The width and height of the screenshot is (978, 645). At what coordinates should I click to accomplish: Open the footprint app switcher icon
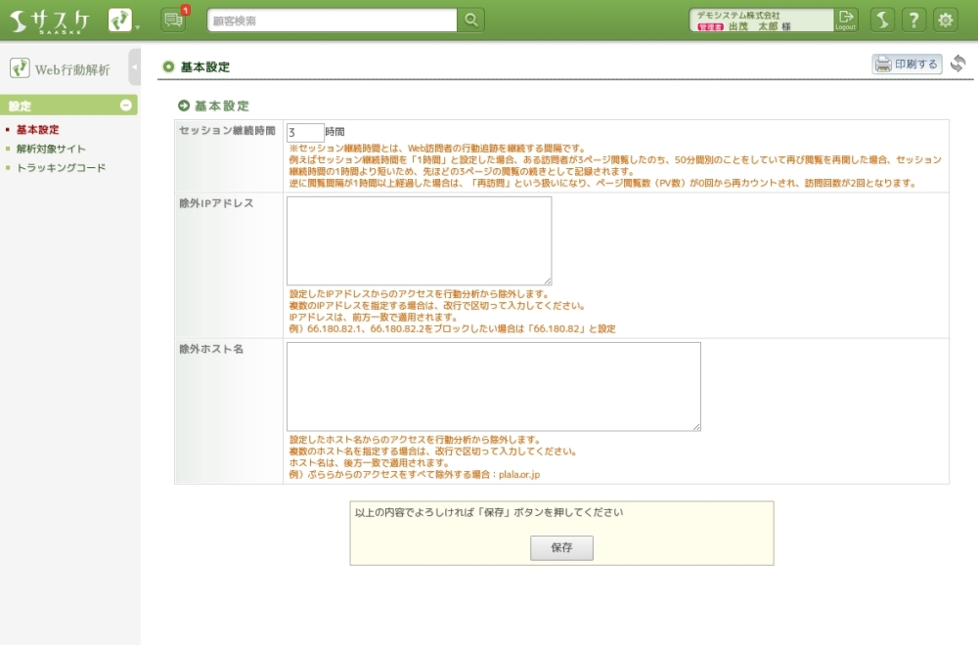[x=119, y=20]
